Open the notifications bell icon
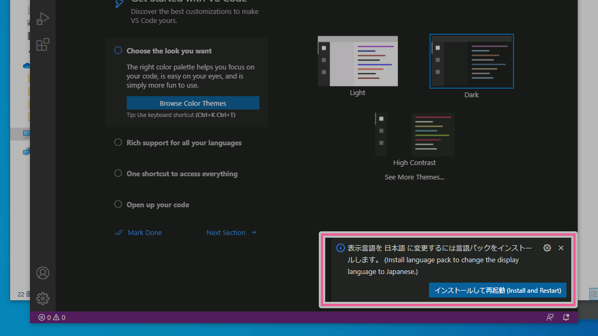 pos(566,317)
